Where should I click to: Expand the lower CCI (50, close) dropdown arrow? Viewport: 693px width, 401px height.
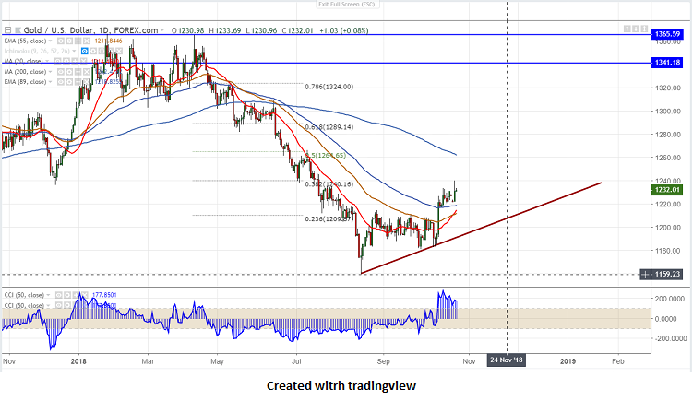48,305
